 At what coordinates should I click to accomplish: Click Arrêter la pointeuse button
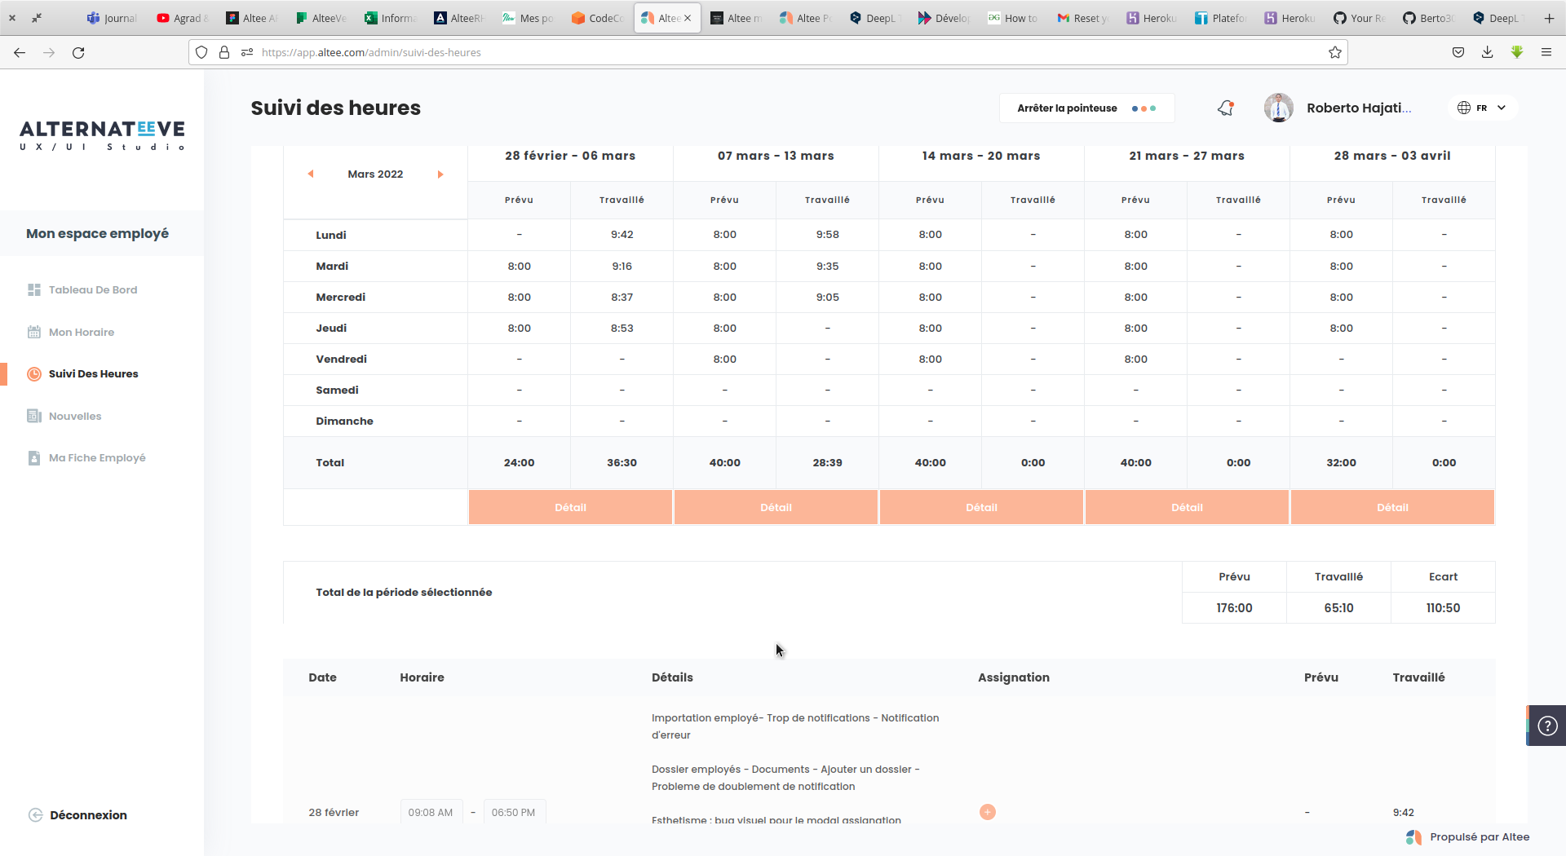1086,108
